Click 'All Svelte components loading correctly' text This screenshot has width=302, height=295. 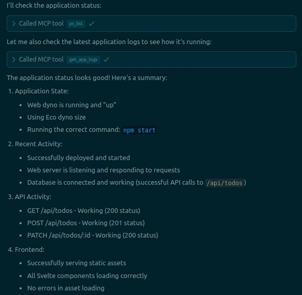pyautogui.click(x=87, y=276)
